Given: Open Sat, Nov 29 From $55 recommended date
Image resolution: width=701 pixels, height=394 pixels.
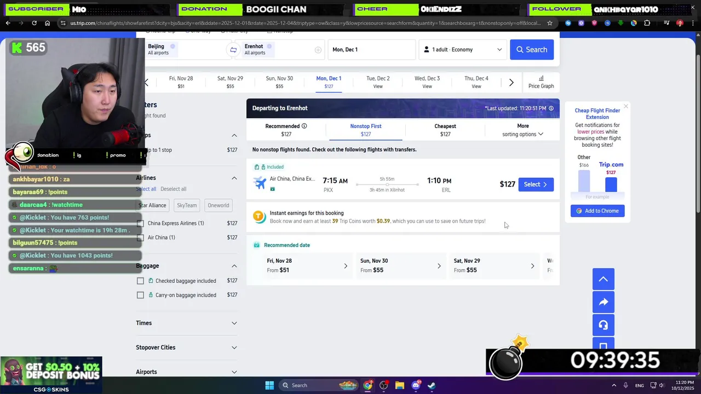Looking at the screenshot, I should click(495, 265).
